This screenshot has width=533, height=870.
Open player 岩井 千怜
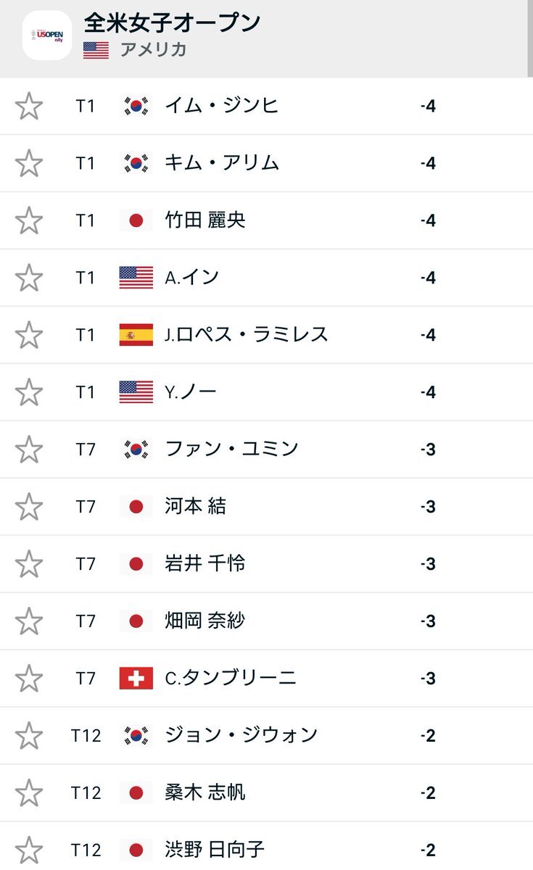(205, 563)
